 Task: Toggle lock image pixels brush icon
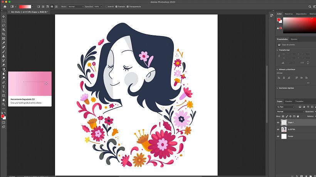click(287, 116)
